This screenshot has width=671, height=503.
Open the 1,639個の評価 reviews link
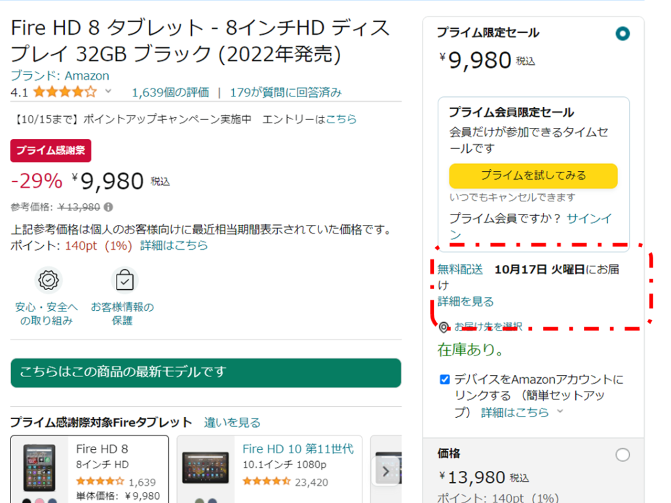(170, 92)
